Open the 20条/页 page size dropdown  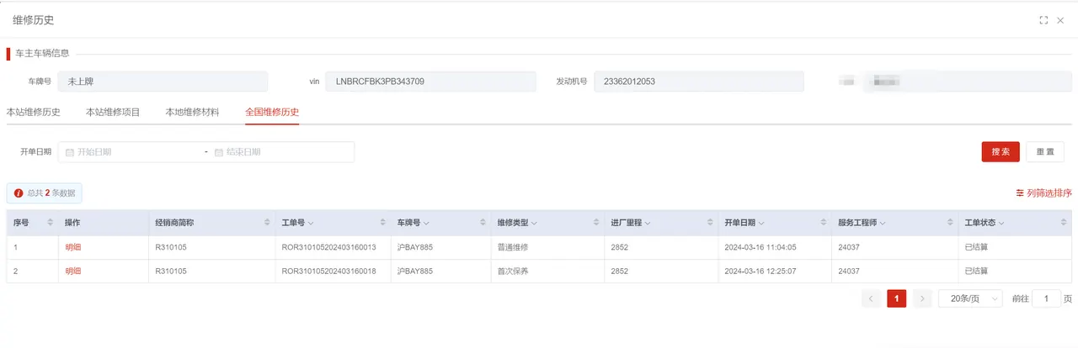pos(970,298)
